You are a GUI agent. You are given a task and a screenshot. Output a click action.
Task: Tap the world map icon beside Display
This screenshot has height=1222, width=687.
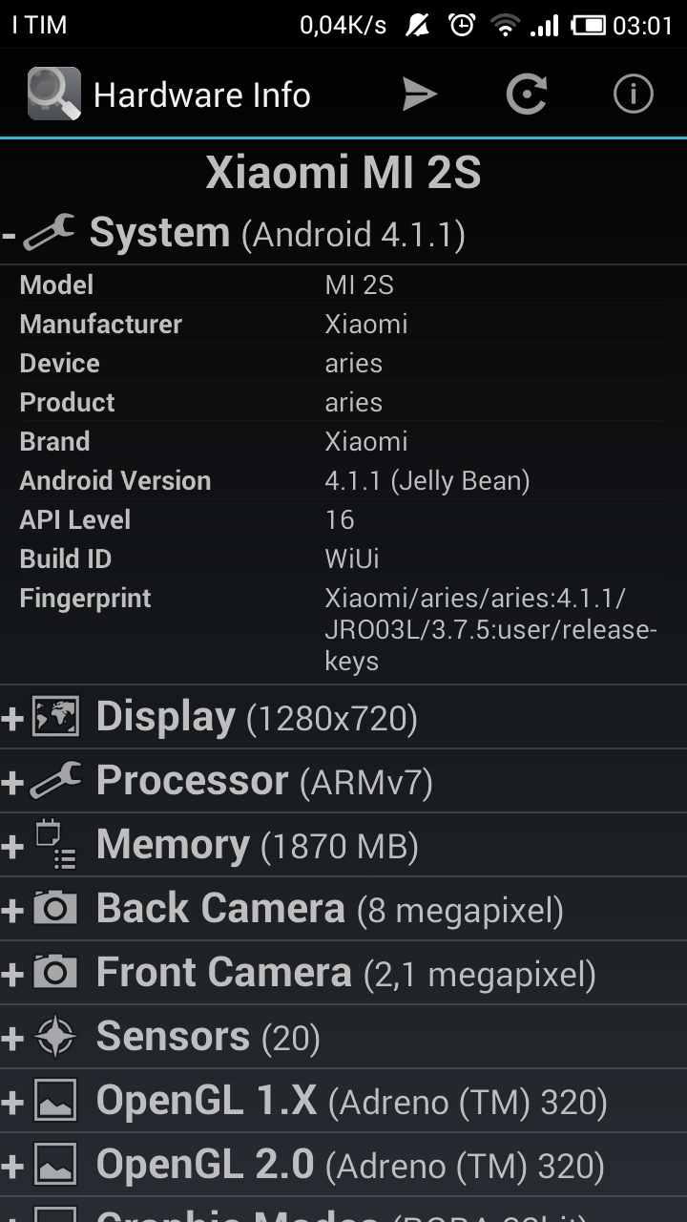(x=55, y=717)
